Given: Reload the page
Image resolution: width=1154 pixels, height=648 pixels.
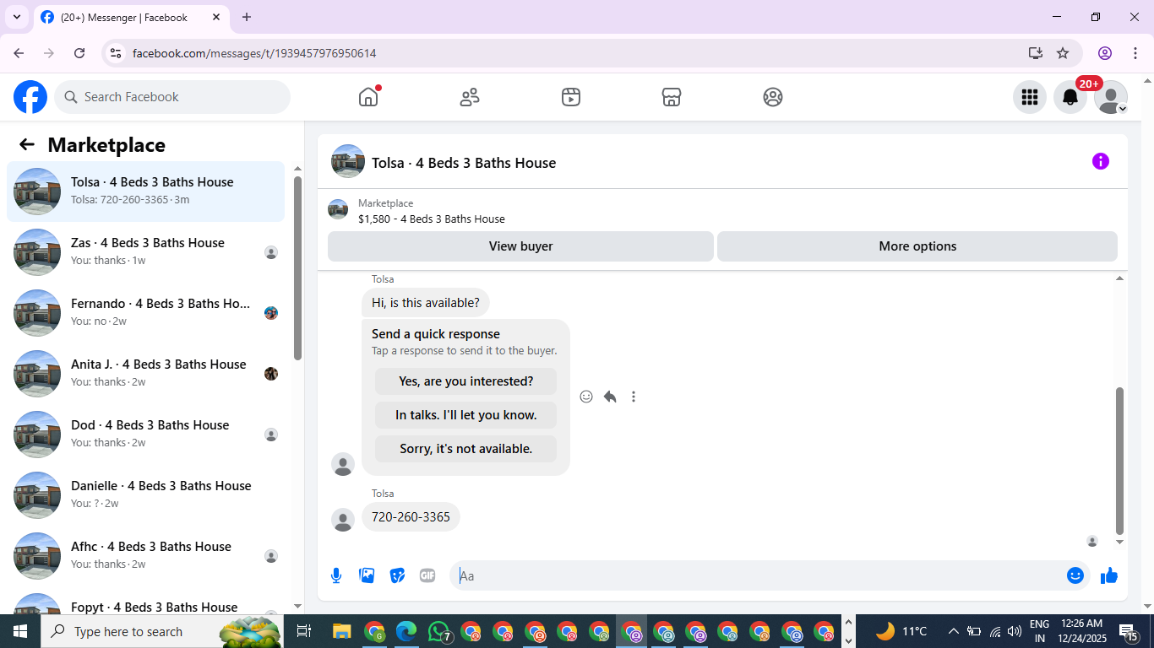Looking at the screenshot, I should (79, 53).
